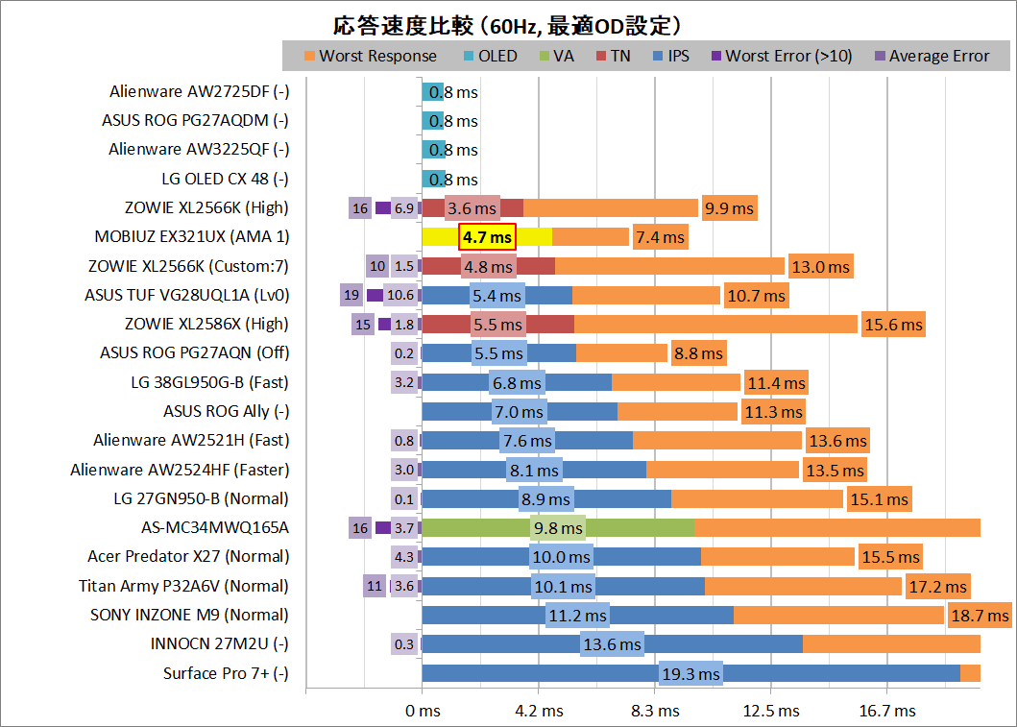Click the INNOCN 27M2U (-) label
The width and height of the screenshot is (1017, 727).
coord(220,644)
